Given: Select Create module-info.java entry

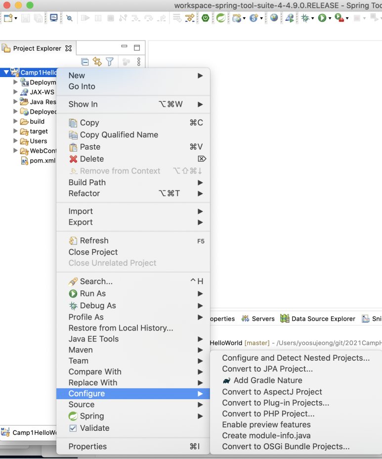Looking at the screenshot, I should [296, 436].
